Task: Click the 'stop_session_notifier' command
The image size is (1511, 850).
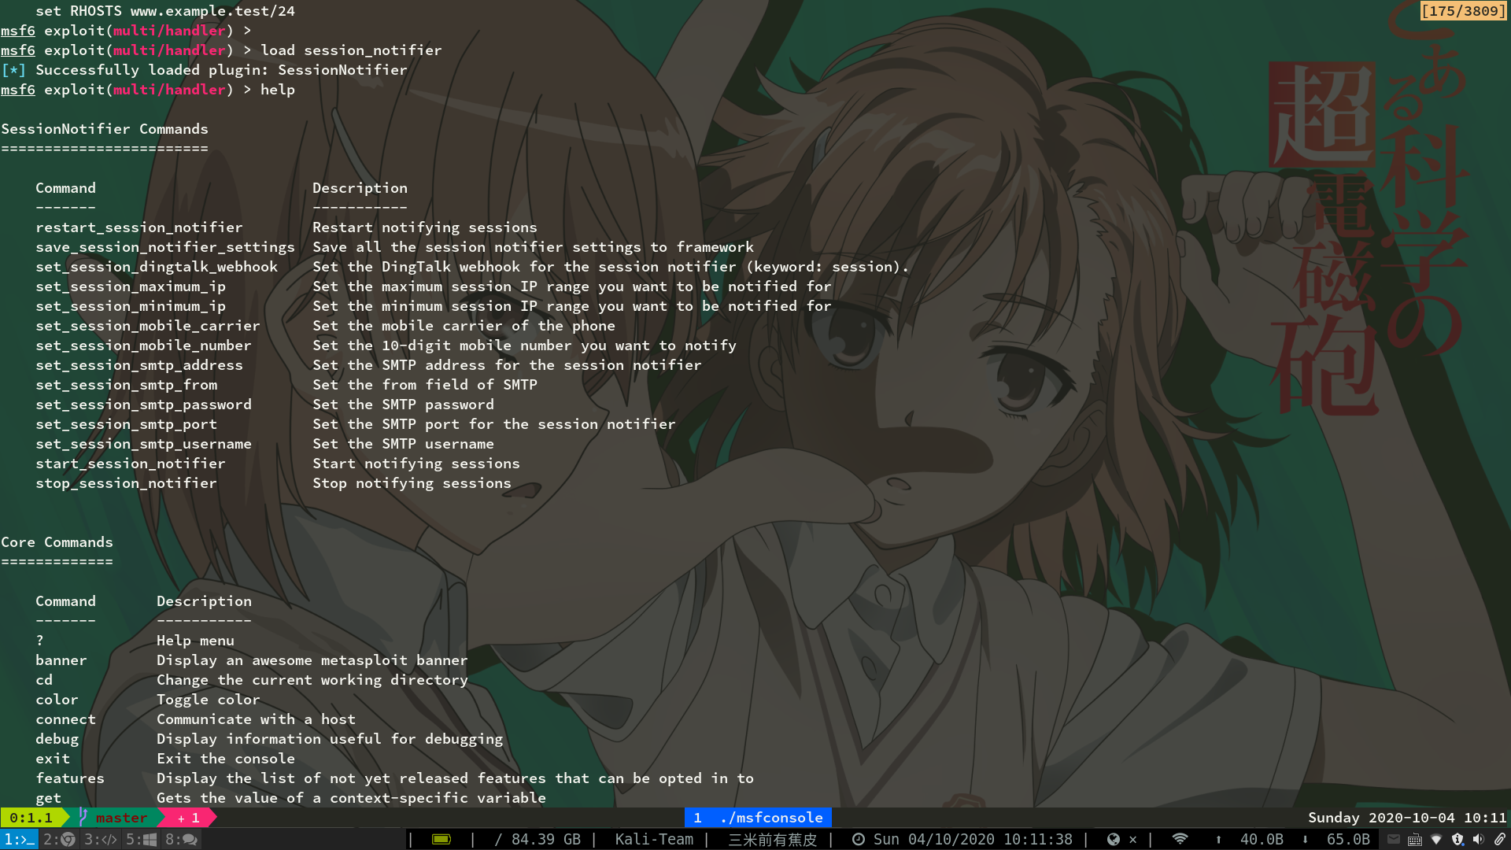Action: tap(126, 483)
